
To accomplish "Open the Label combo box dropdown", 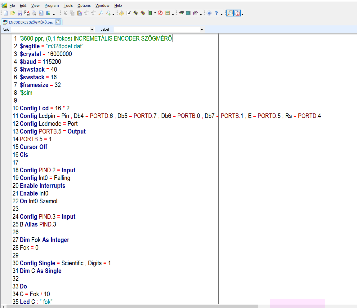I will tap(202, 29).
